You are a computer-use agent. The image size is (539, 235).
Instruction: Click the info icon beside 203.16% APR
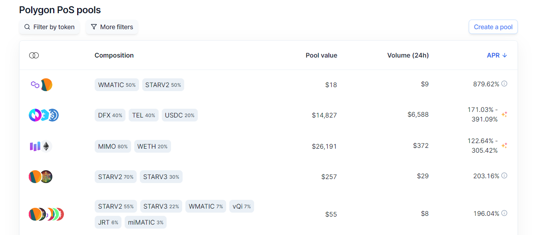pos(504,176)
